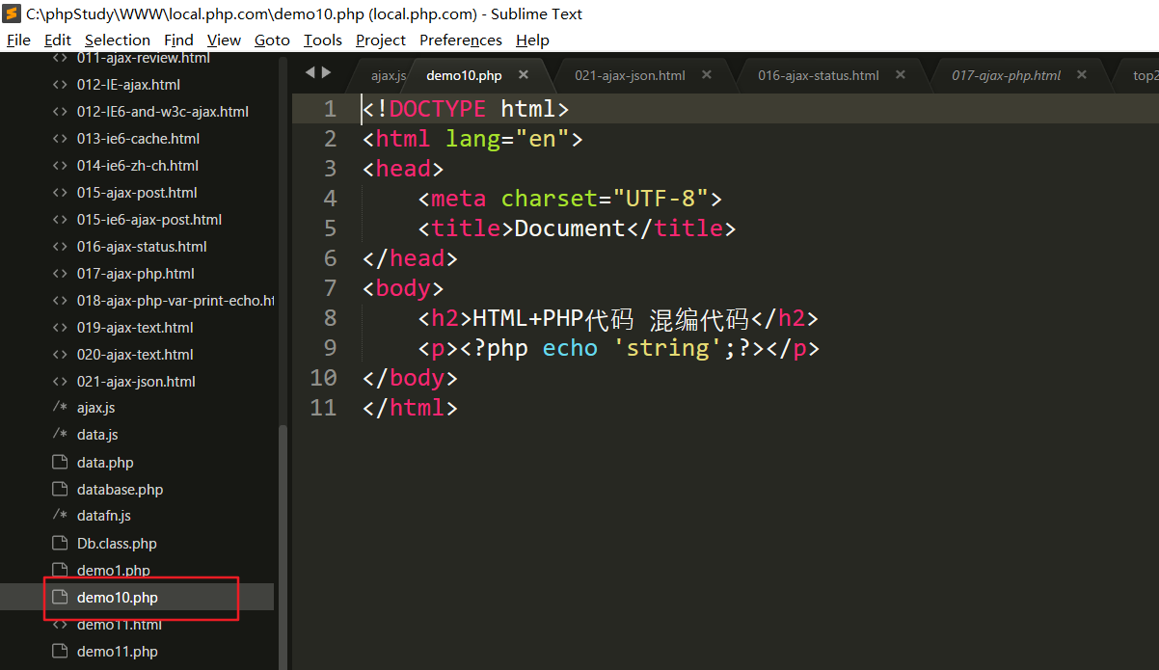Switch to the 021-ajax-json.html tab

pyautogui.click(x=630, y=75)
